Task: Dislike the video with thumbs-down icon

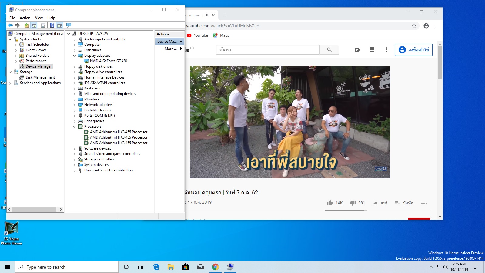Action: point(353,203)
